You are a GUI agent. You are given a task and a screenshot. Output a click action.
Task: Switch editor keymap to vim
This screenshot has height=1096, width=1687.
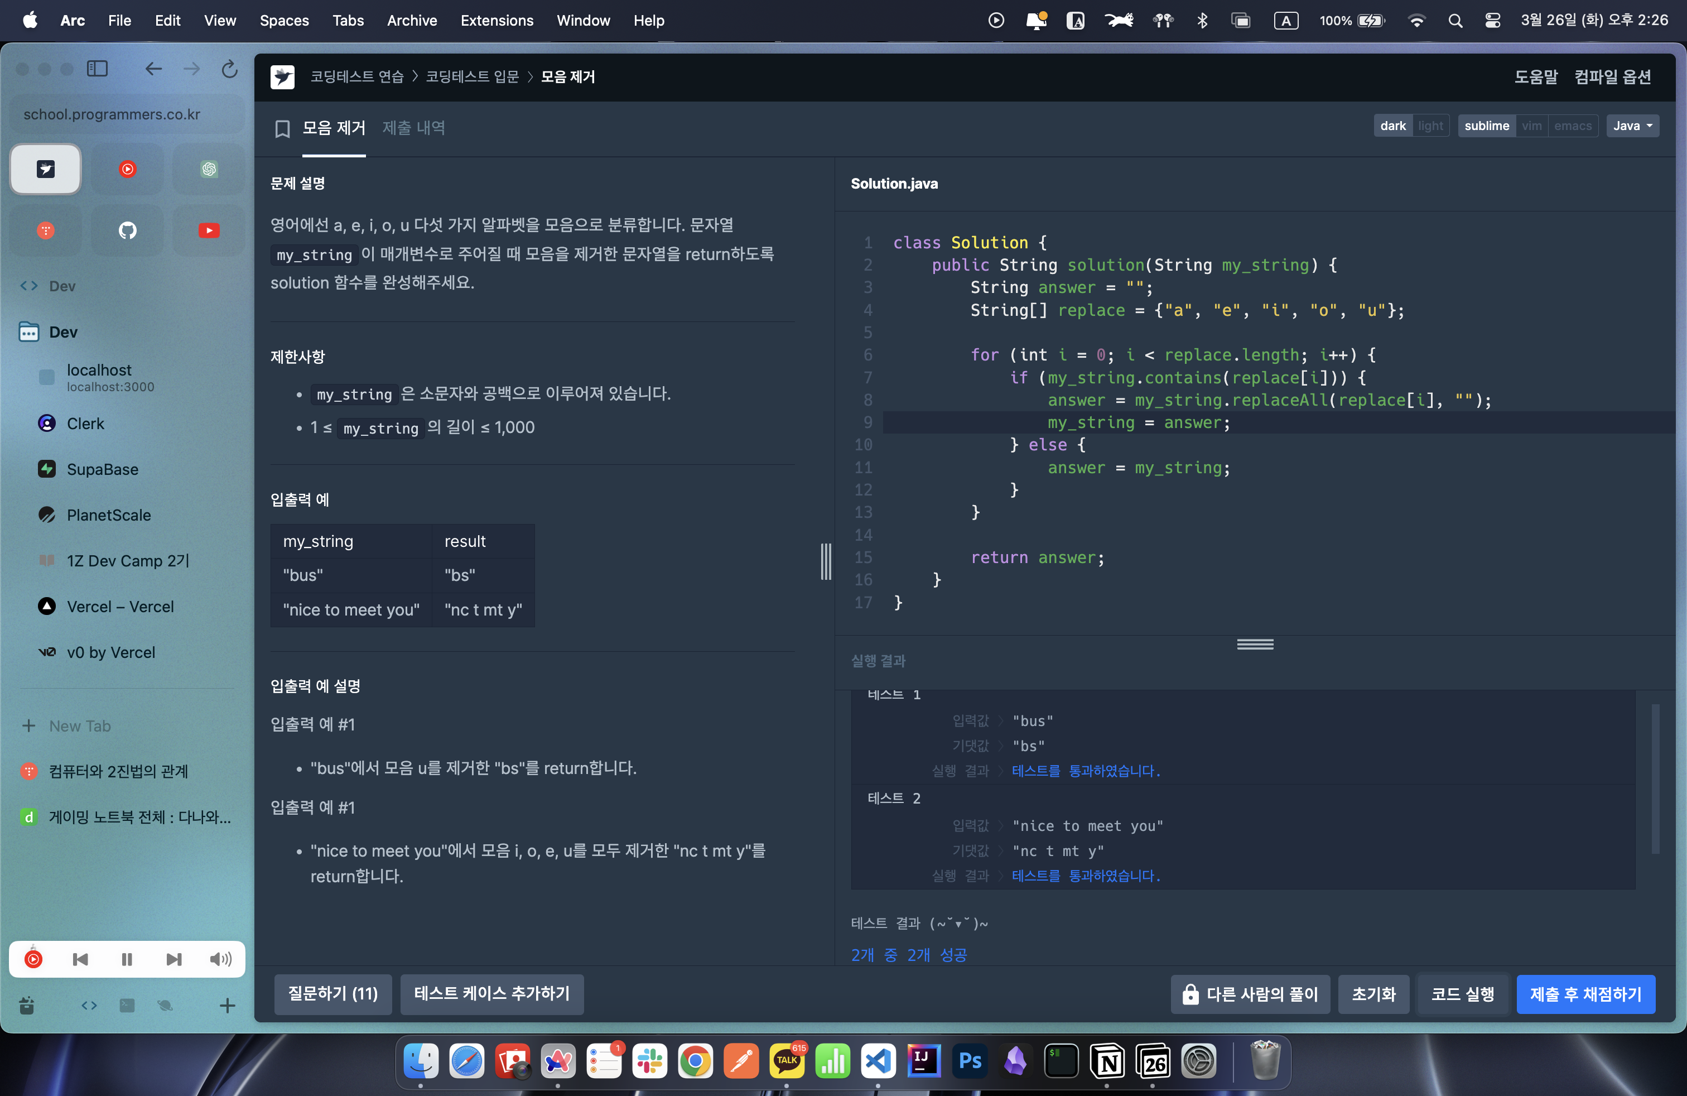tap(1531, 126)
